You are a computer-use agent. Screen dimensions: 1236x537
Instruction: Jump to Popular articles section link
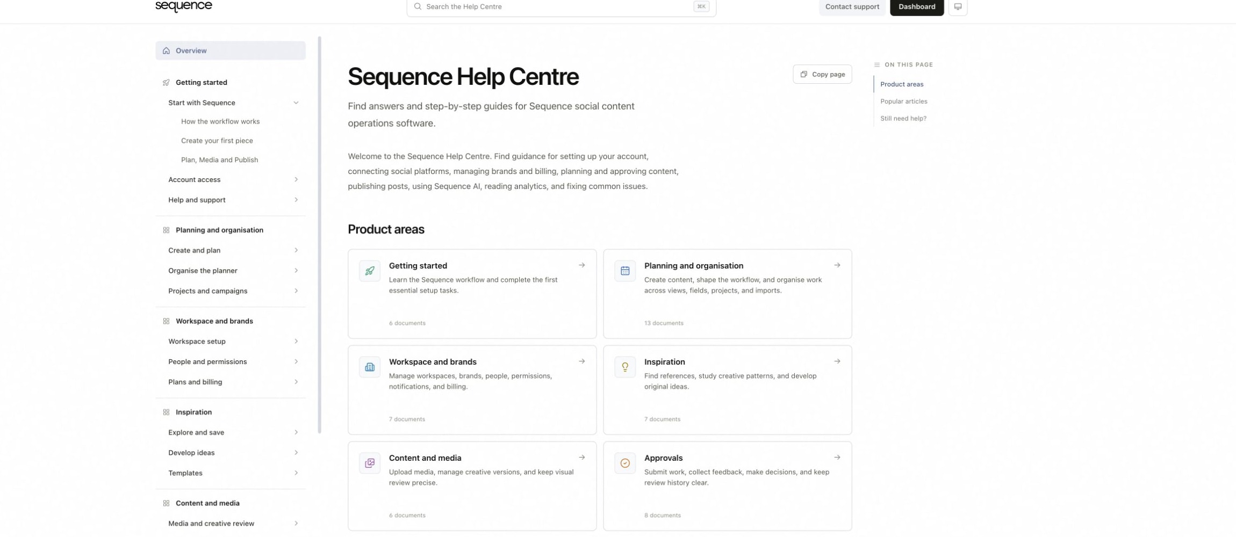(x=903, y=101)
